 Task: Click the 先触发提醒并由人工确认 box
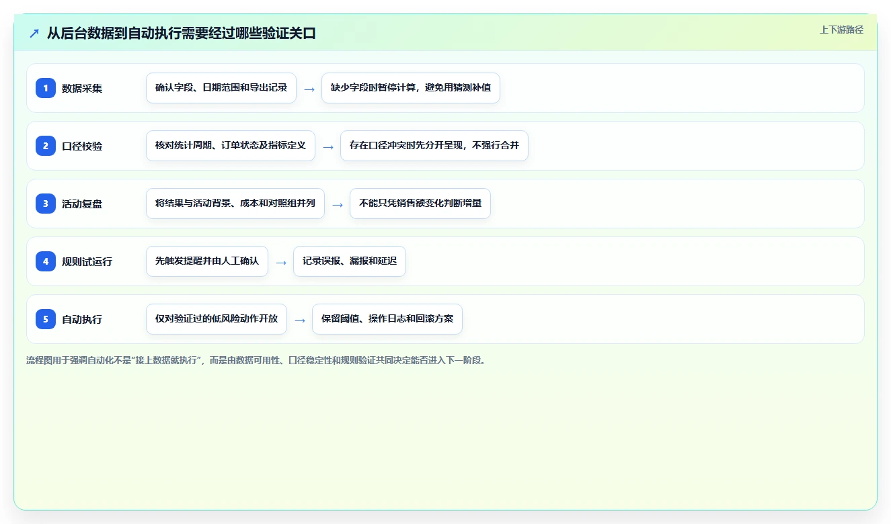click(x=207, y=261)
